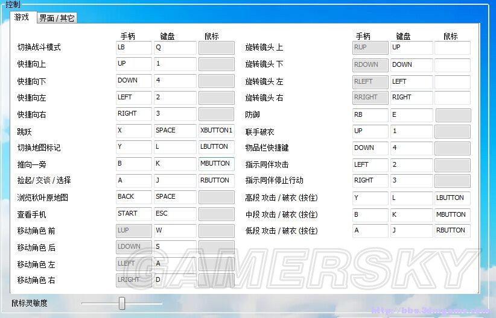
Task: Click LBUTTON mouse field for 切换地图标记
Action: click(x=217, y=147)
